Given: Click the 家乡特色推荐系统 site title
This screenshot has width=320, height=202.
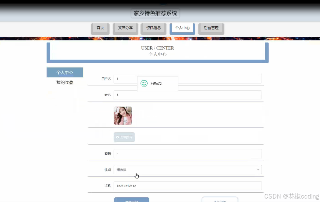Looking at the screenshot, I should [155, 13].
